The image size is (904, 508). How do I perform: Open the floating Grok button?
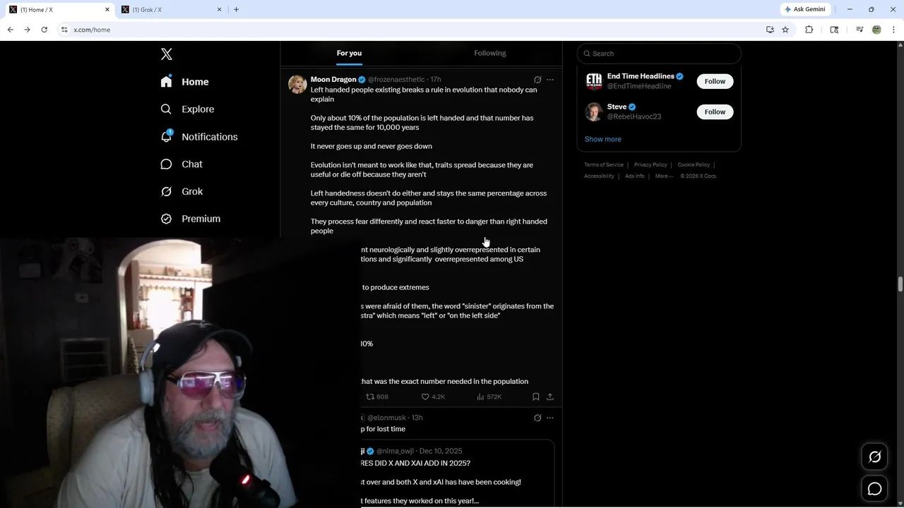click(x=874, y=457)
